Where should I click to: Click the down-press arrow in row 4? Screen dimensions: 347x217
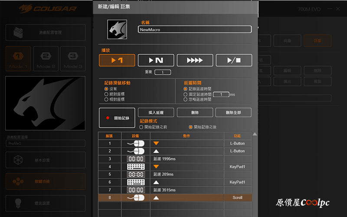[x=156, y=167]
